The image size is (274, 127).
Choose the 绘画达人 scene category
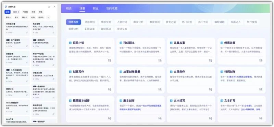[236, 22]
